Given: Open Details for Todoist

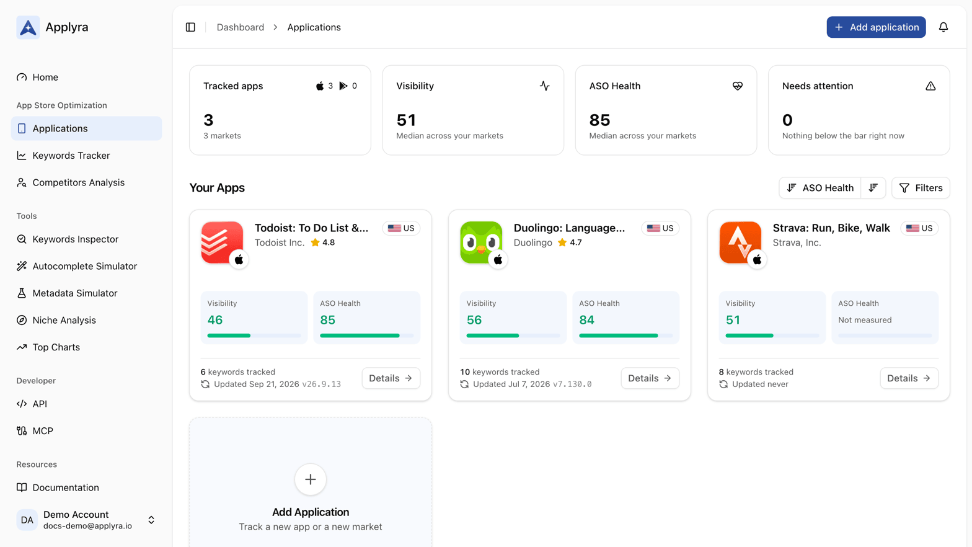Looking at the screenshot, I should coord(391,378).
